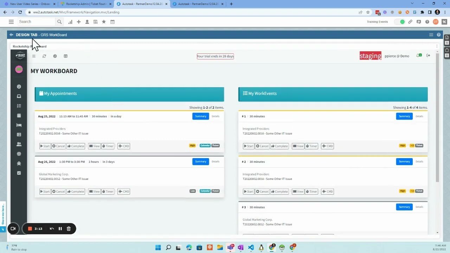Open a new Chrome browser tab
Image resolution: width=450 pixels, height=253 pixels.
coord(231,4)
